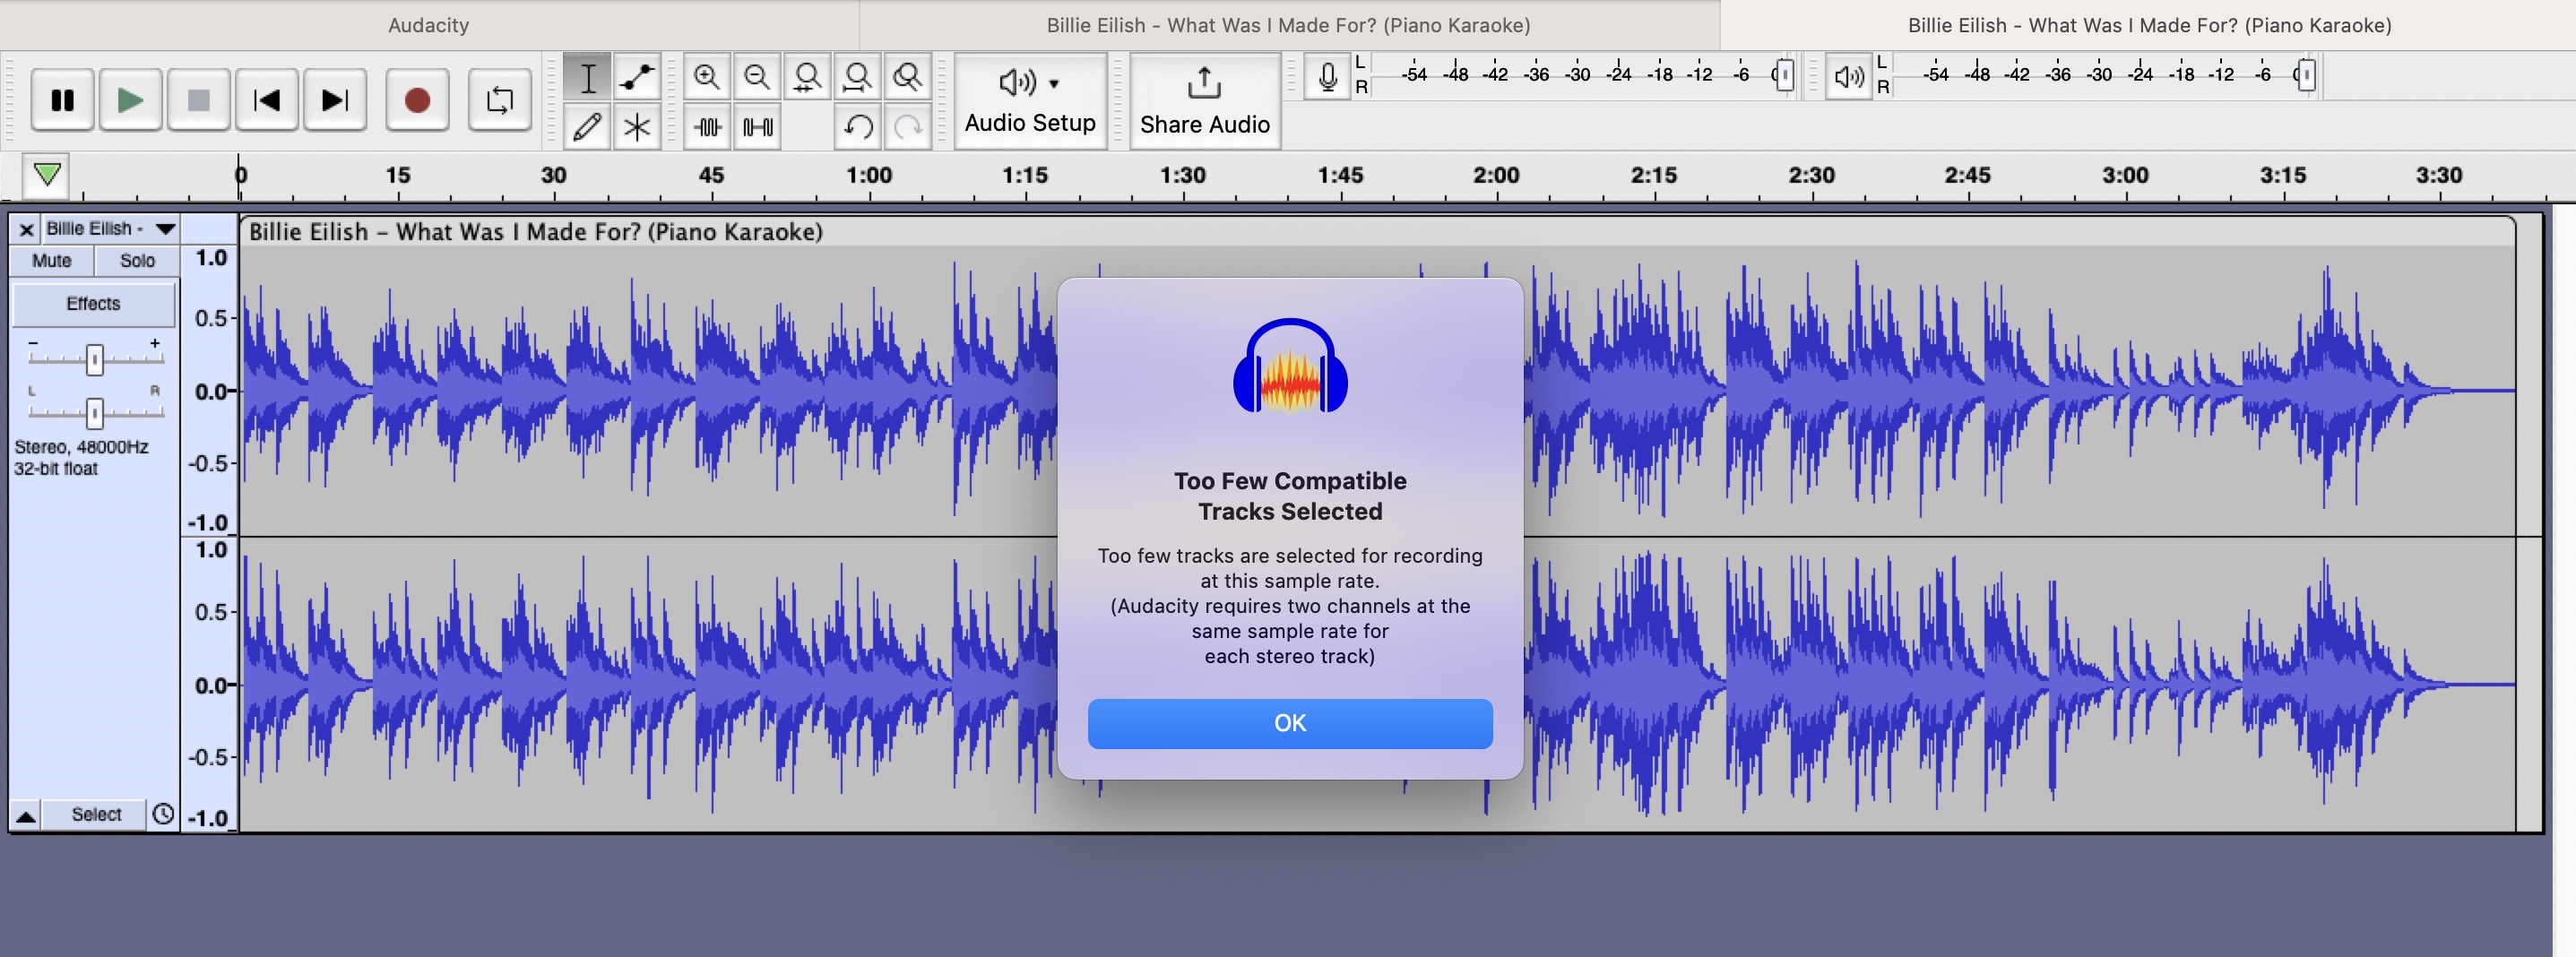The width and height of the screenshot is (2576, 957).
Task: Start recording with the Record button
Action: tap(417, 99)
